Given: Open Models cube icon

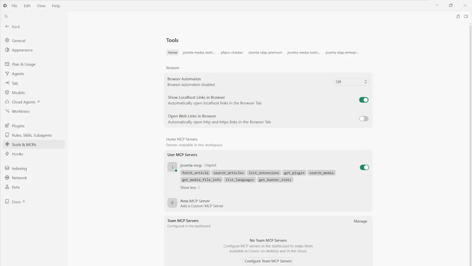Looking at the screenshot, I should pos(7,92).
